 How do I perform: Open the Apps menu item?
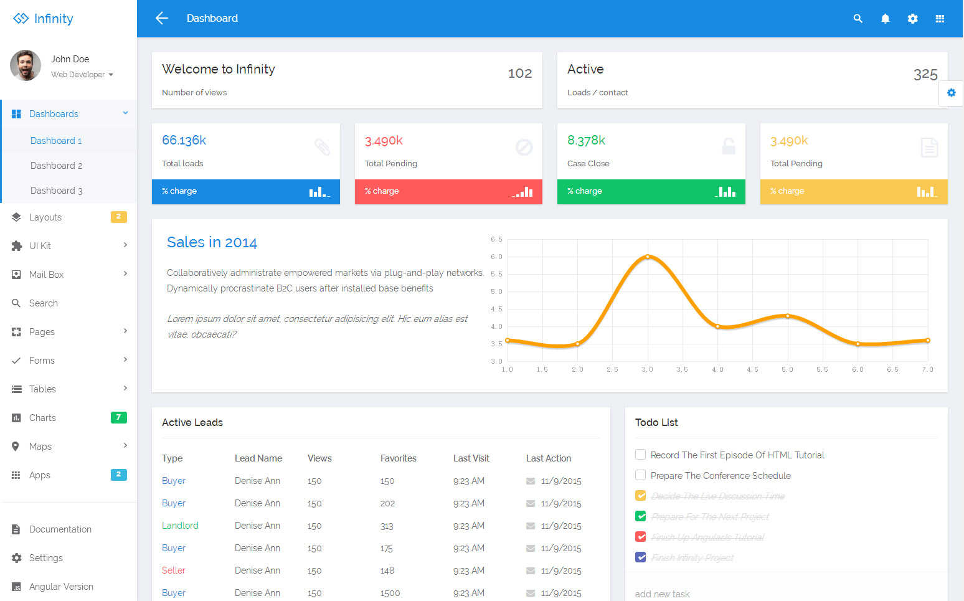69,475
